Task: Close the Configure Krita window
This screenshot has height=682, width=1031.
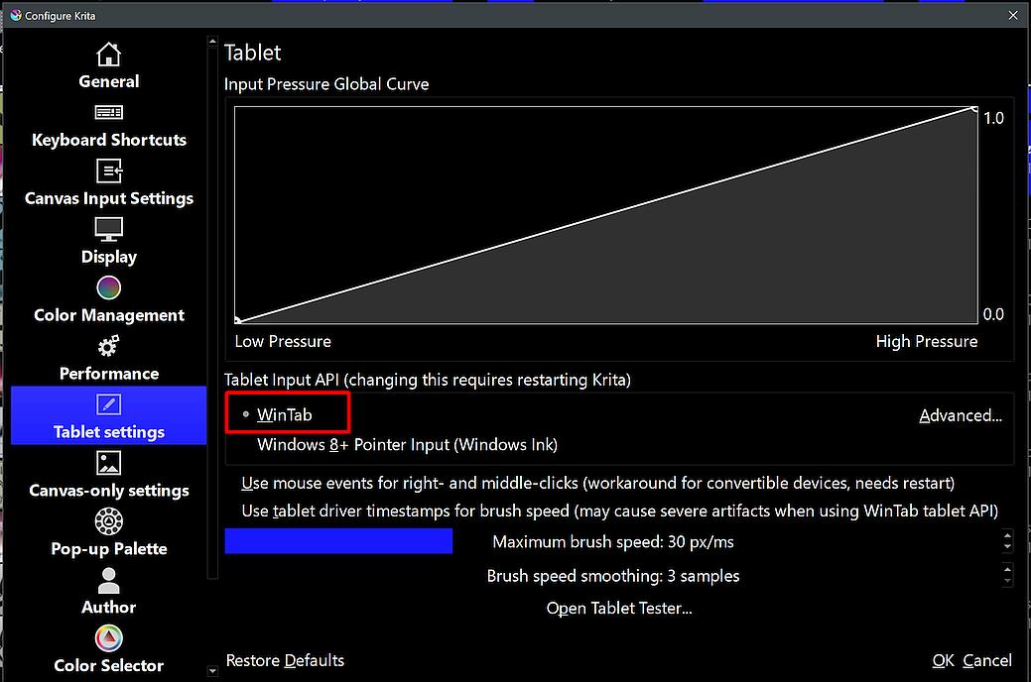Action: tap(1012, 15)
